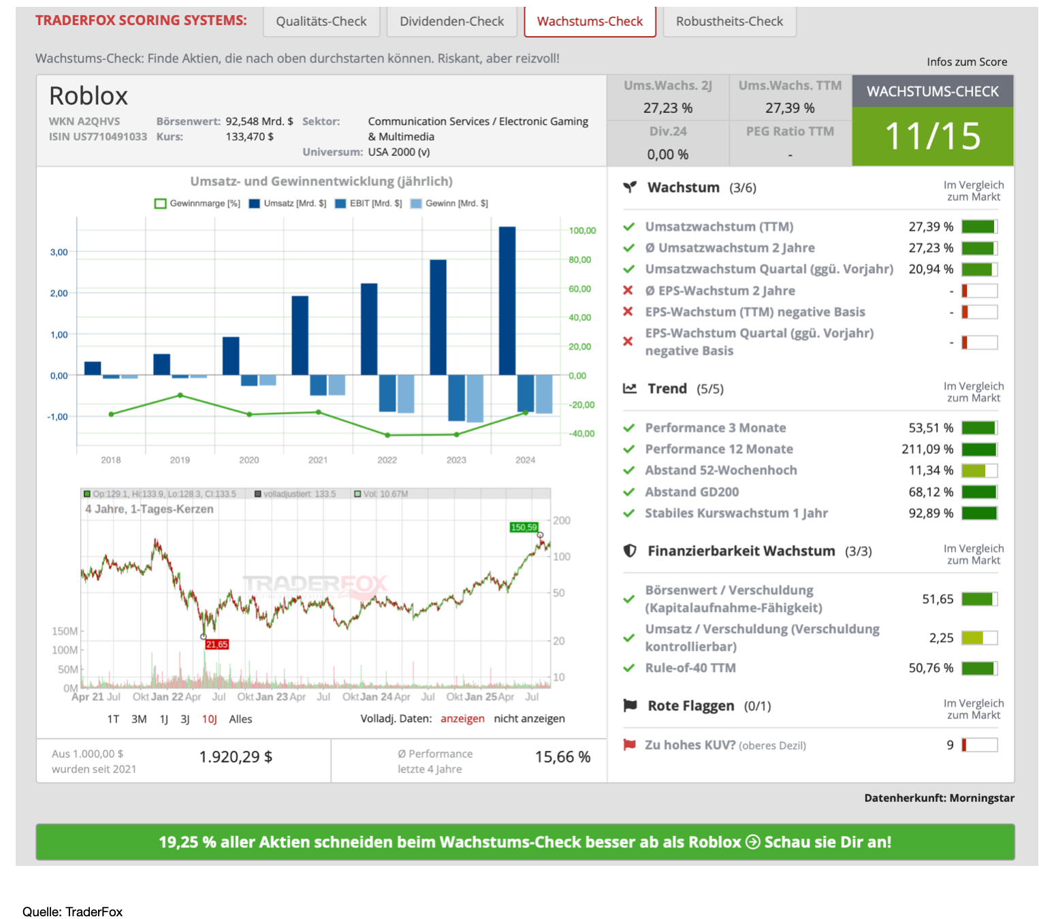1039x919 pixels.
Task: Click checkmark beside Ø Umsatzwachstum 2 Jahre
Action: tap(629, 248)
